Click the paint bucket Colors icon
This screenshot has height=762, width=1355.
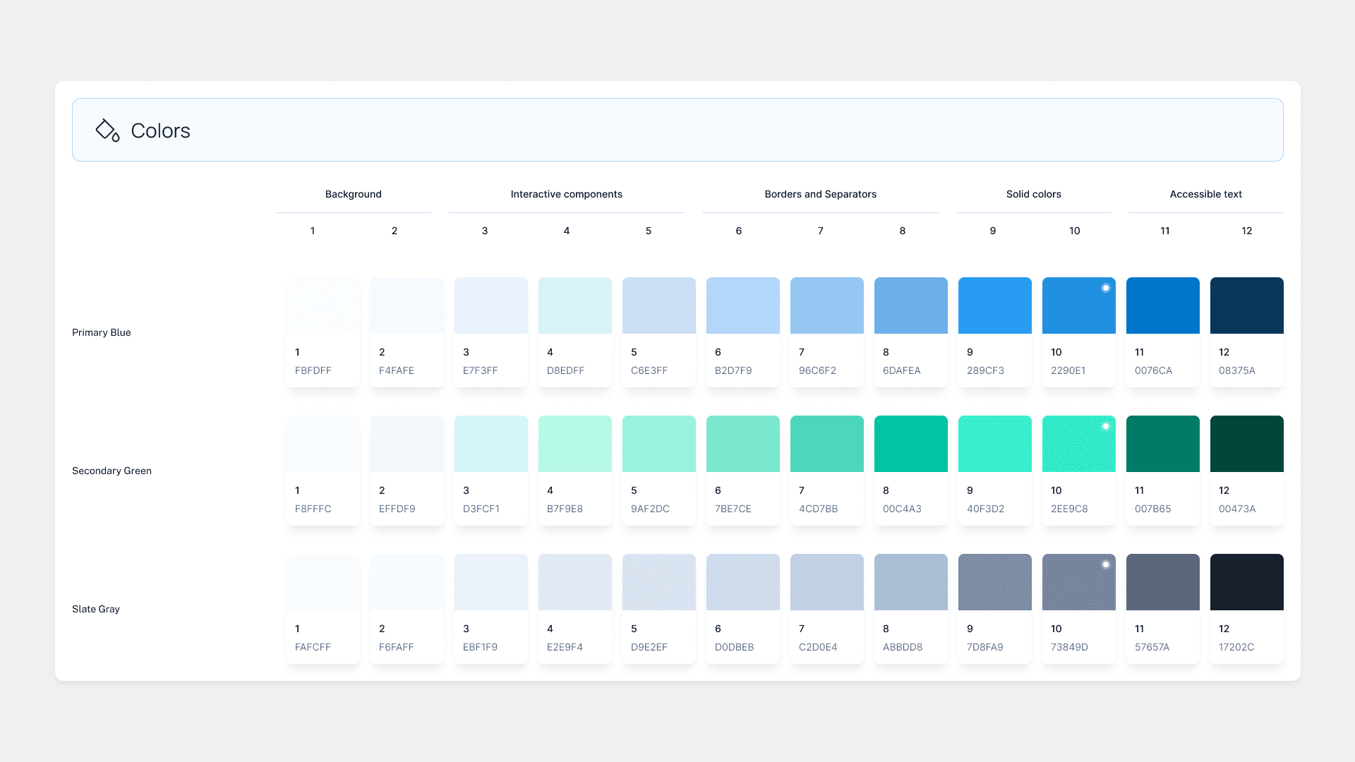(107, 131)
